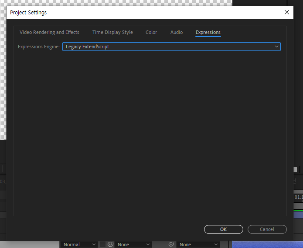This screenshot has height=248, width=303.
Task: Open the first None parent dropdown in timeline
Action: (x=133, y=245)
